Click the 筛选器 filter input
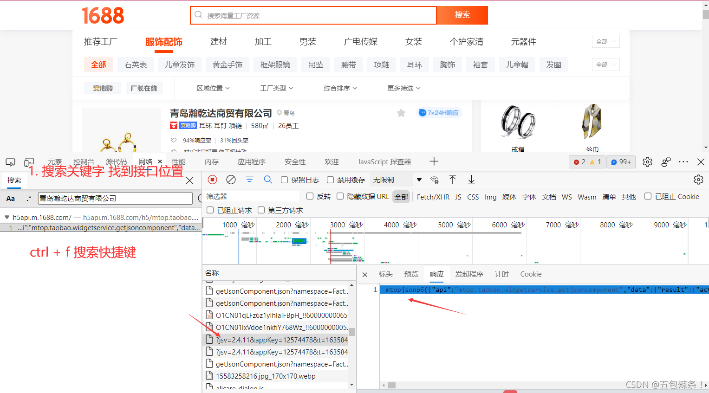This screenshot has height=393, width=709. (x=252, y=197)
